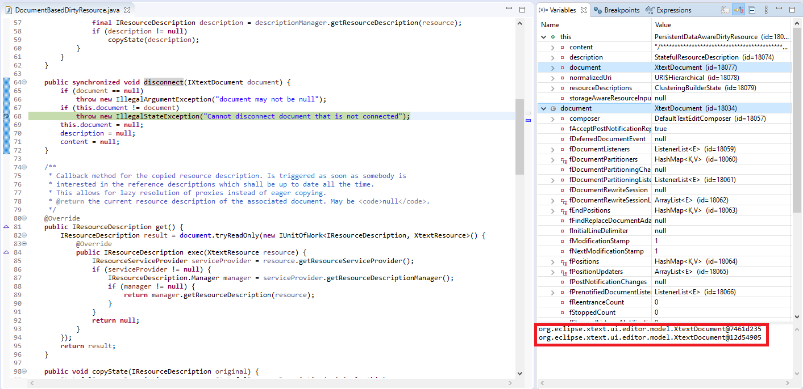803x389 pixels.
Task: Select the Collapse All icon in Variables toolbar
Action: pyautogui.click(x=751, y=10)
